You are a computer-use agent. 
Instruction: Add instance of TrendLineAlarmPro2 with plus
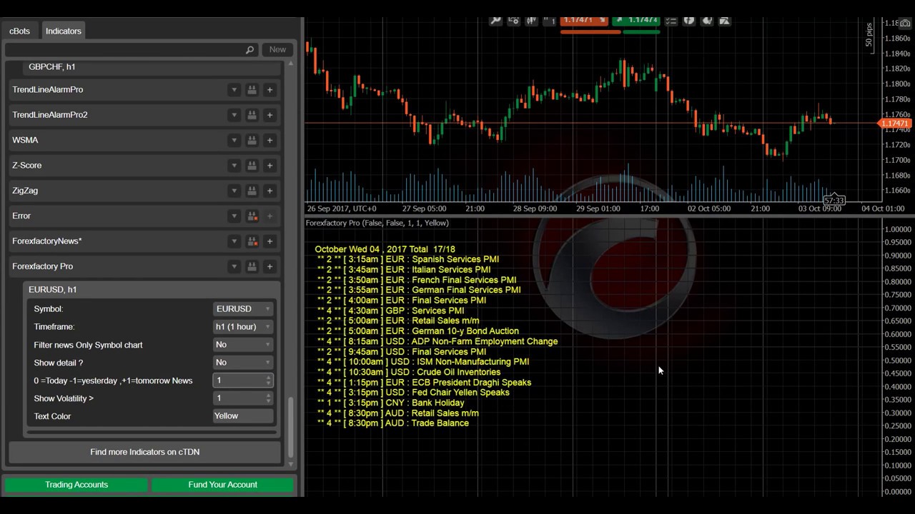coord(269,115)
